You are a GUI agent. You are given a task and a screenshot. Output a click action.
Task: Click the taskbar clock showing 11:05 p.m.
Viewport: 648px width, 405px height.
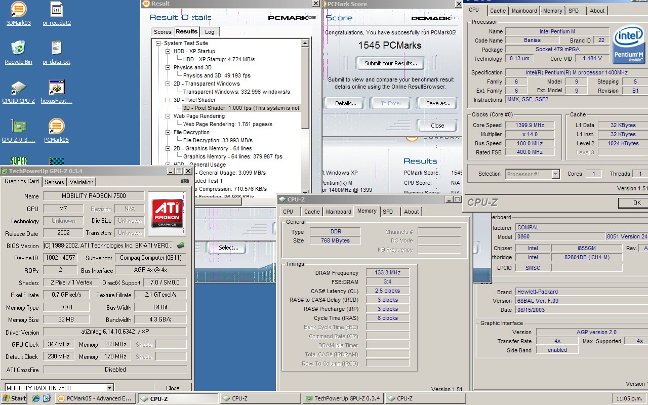click(x=628, y=398)
